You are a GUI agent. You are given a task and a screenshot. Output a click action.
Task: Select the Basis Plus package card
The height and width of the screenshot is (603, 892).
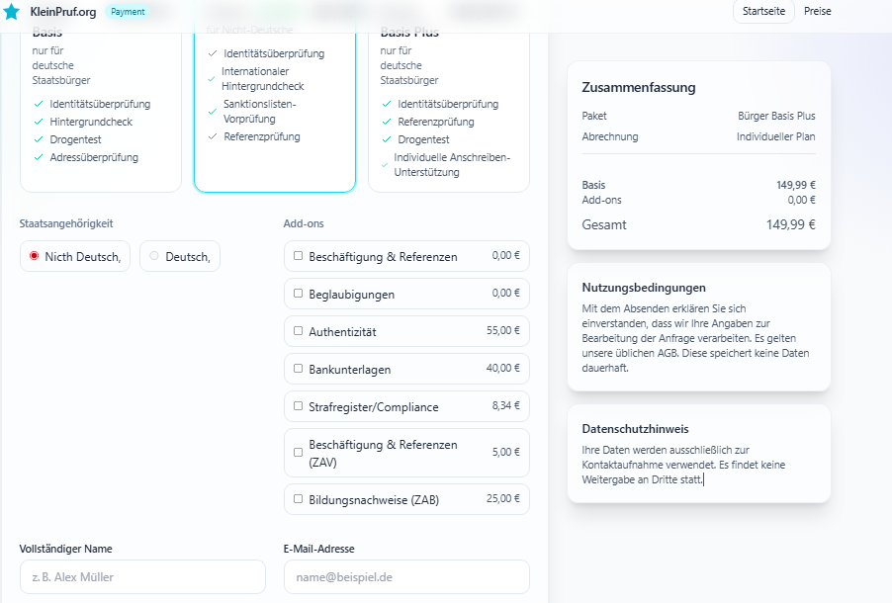point(448,109)
